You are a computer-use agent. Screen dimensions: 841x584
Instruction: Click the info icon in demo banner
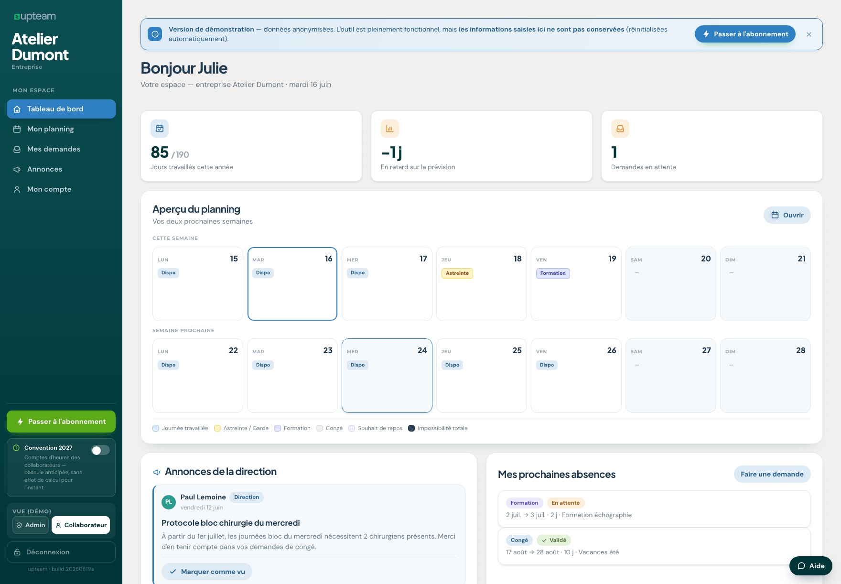click(155, 34)
